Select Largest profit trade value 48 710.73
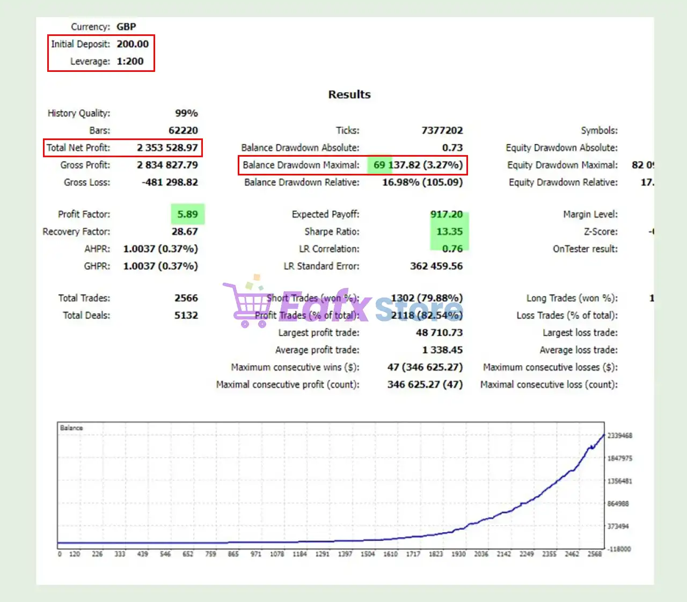687x602 pixels. point(439,333)
